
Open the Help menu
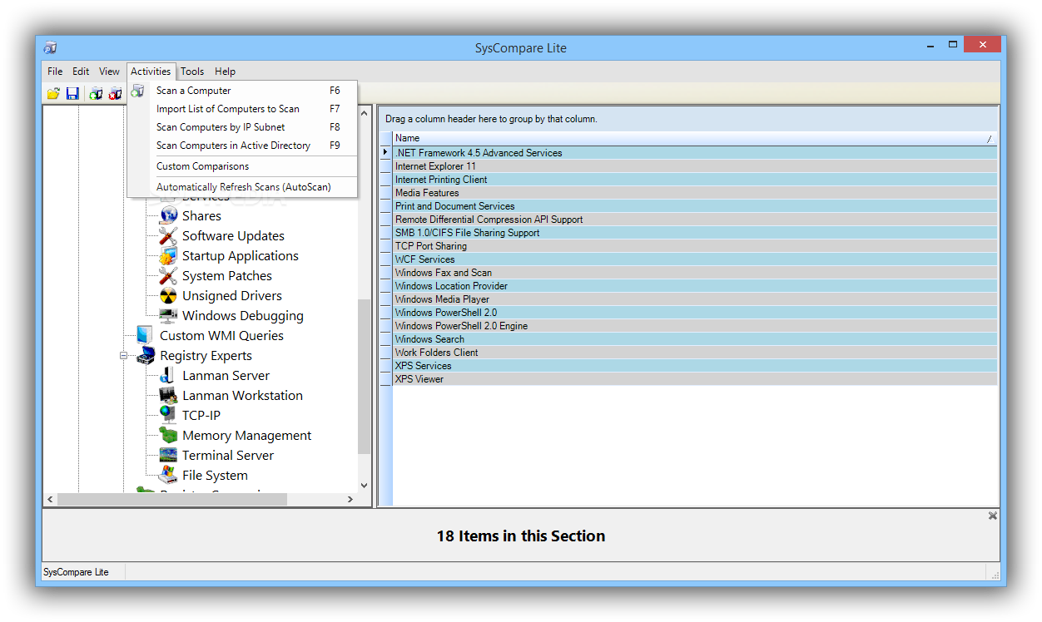point(225,72)
